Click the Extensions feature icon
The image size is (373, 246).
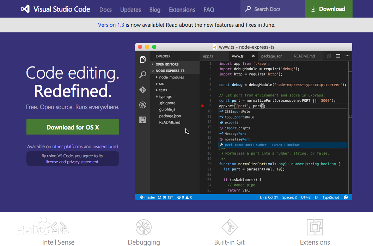pos(315,227)
